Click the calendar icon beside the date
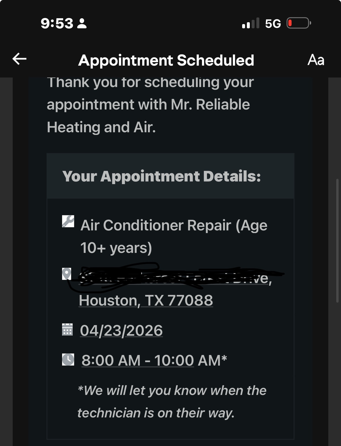 coord(67,330)
